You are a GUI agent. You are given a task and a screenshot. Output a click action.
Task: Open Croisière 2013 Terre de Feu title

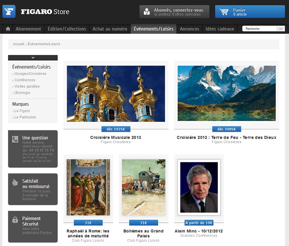point(226,137)
